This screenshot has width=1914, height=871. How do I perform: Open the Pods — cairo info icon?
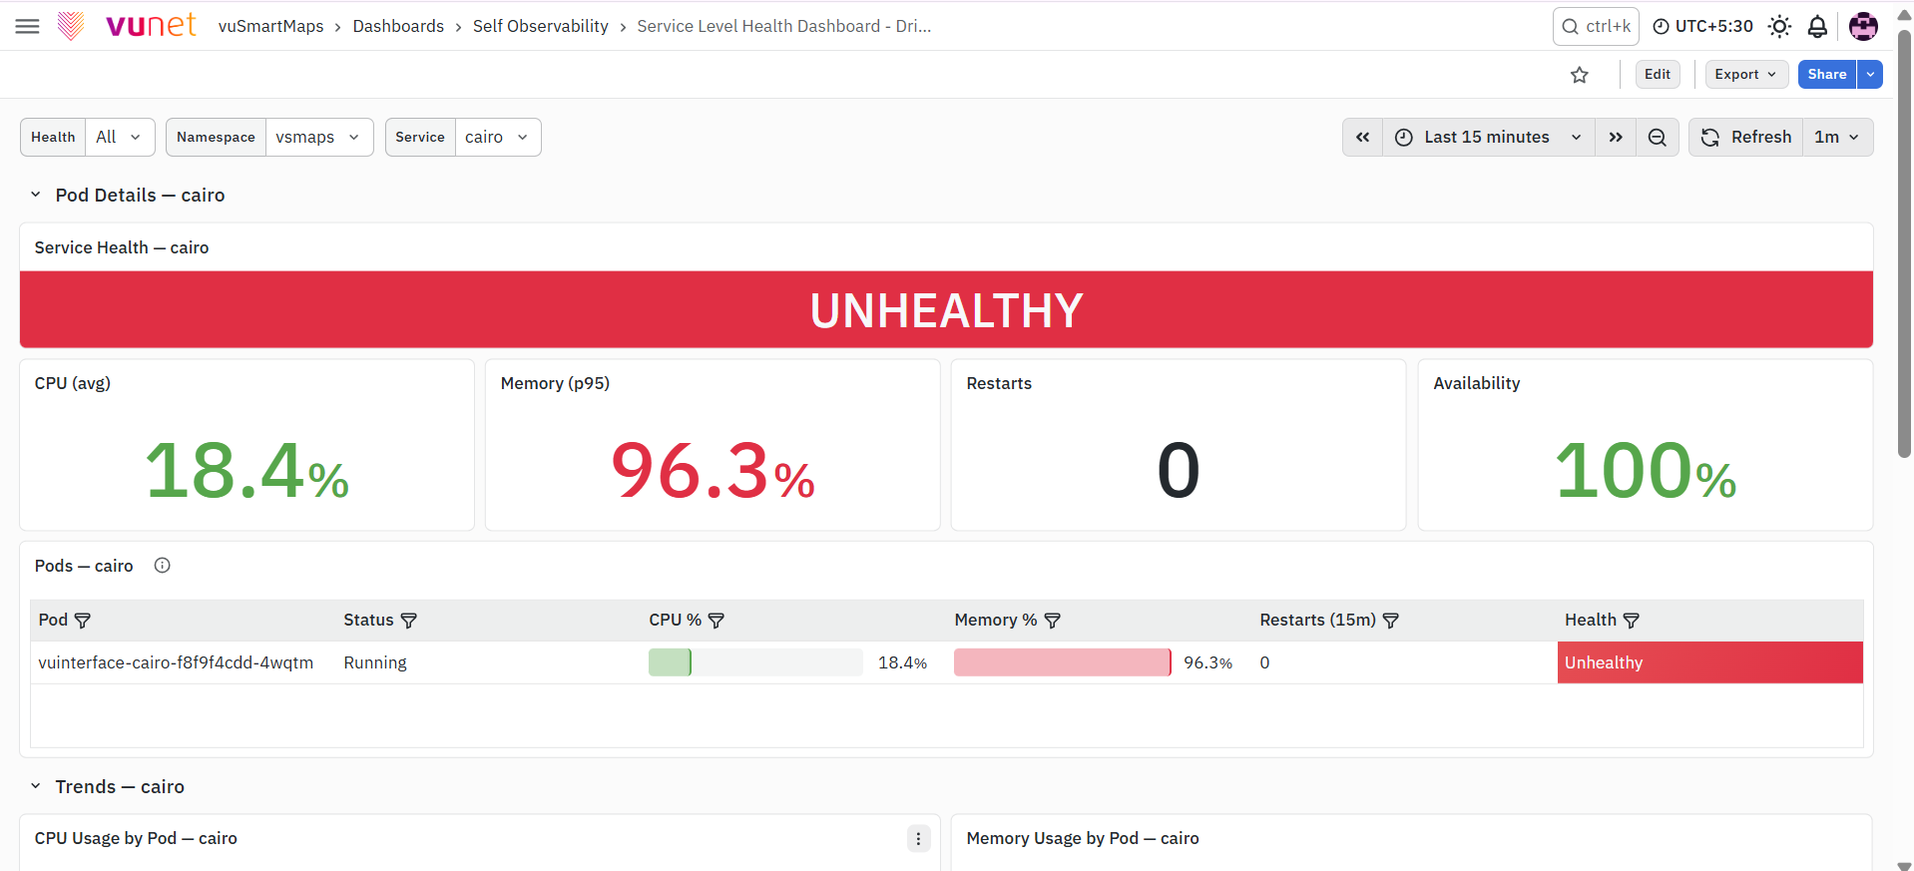pos(163,566)
